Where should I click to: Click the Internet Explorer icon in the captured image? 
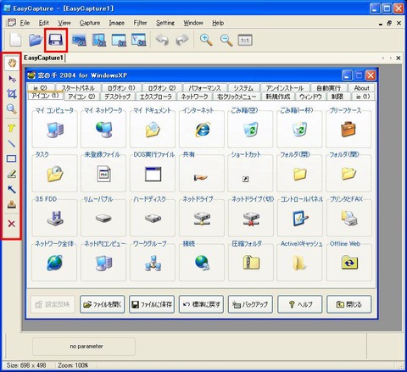click(203, 130)
